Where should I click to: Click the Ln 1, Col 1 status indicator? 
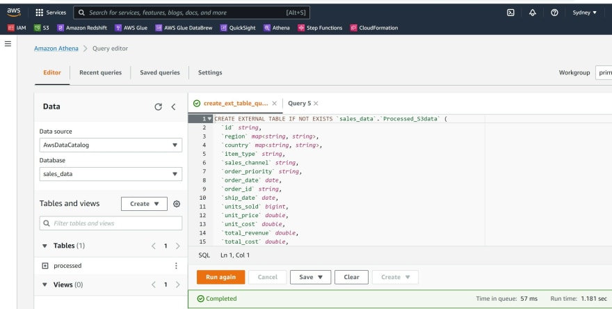point(235,255)
